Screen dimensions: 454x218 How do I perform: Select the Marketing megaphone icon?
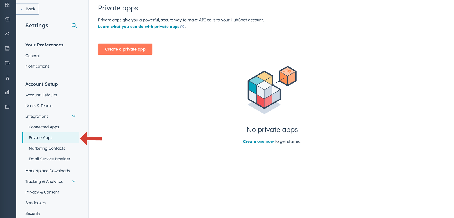click(7, 34)
